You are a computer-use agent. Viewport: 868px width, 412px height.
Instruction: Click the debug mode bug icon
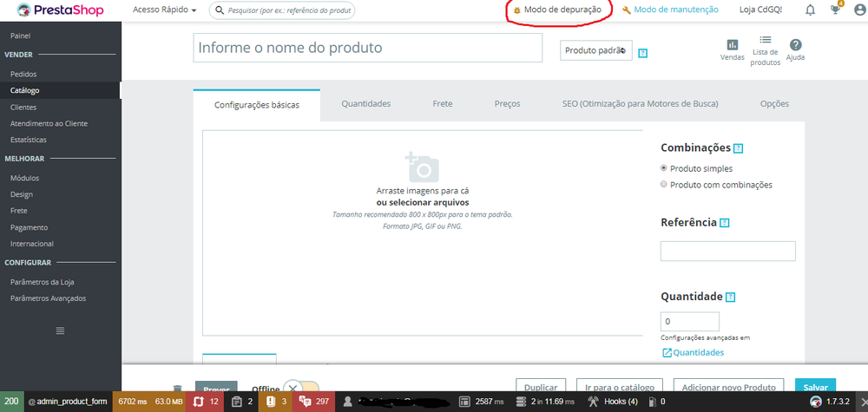click(x=517, y=10)
